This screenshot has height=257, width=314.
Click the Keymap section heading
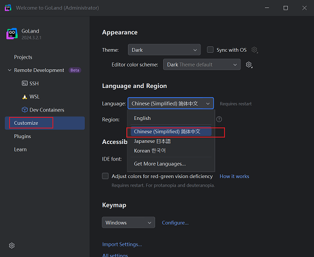pos(114,205)
